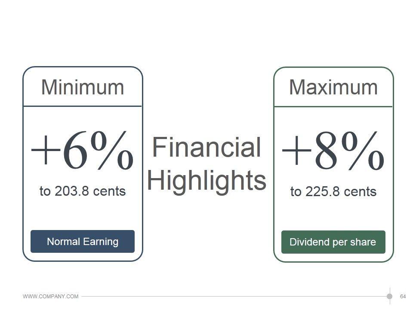The width and height of the screenshot is (413, 309).
Task: Click the Normal Earning button
Action: click(83, 242)
